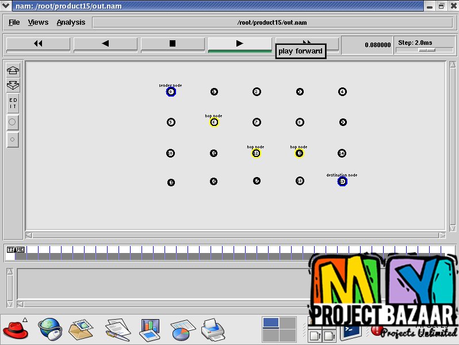Play the animation backward
Image resolution: width=459 pixels, height=345 pixels.
(105, 44)
